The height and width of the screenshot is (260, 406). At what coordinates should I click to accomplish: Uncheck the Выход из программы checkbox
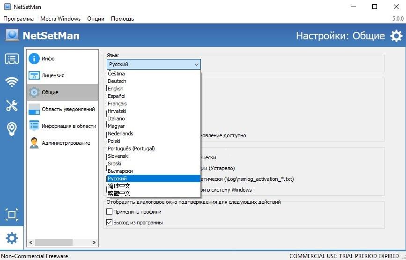click(x=110, y=223)
